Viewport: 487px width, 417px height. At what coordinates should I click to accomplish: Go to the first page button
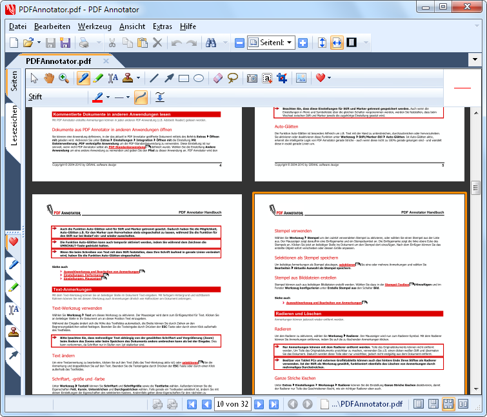pyautogui.click(x=192, y=404)
